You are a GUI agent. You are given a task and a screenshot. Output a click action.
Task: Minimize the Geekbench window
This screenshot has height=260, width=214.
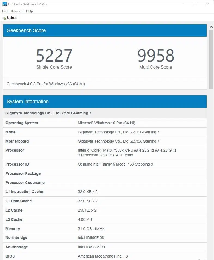[x=183, y=4]
